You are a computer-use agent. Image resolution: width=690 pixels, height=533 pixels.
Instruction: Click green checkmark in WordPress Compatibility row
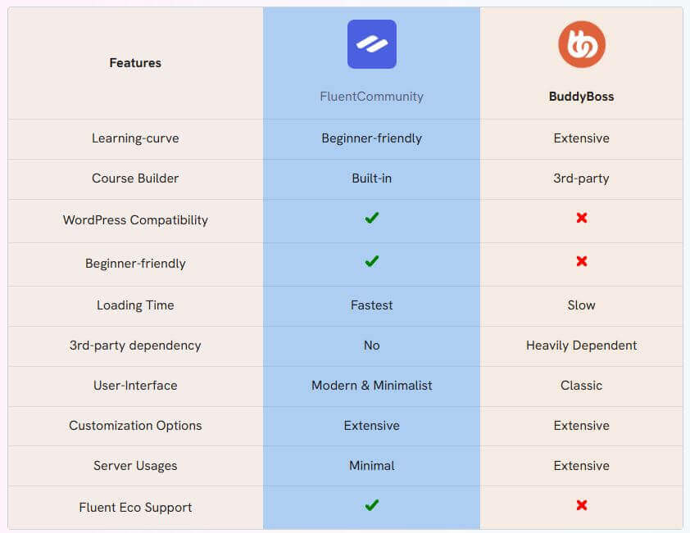pyautogui.click(x=372, y=218)
